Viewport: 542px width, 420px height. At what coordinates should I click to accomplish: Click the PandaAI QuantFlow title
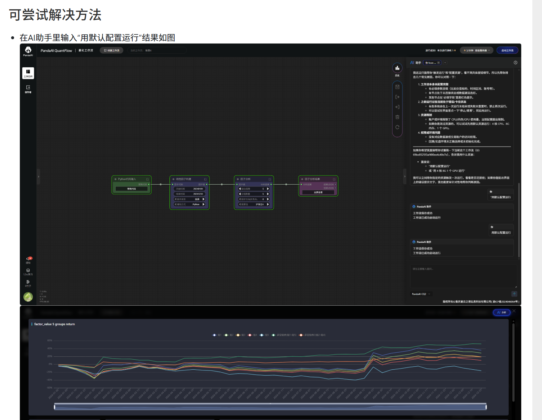pos(56,51)
